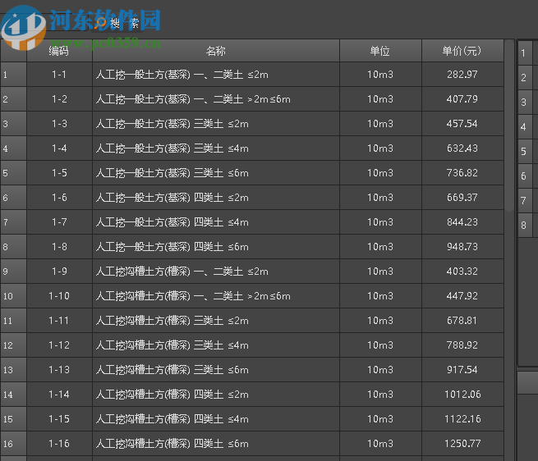The image size is (538, 461).
Task: Select code cell 1-15
Action: 59,419
